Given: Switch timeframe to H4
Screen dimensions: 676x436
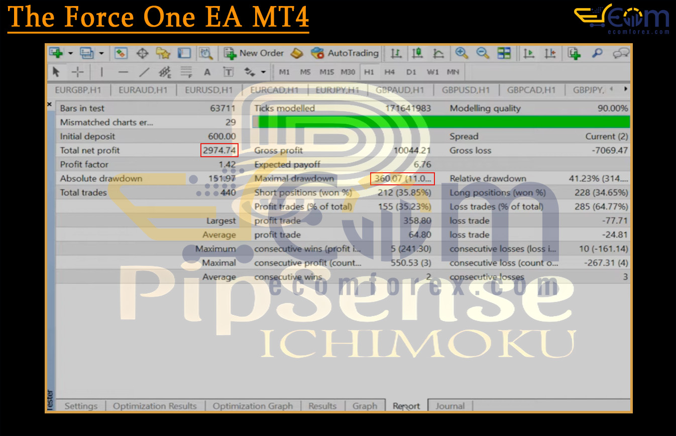Looking at the screenshot, I should [390, 72].
